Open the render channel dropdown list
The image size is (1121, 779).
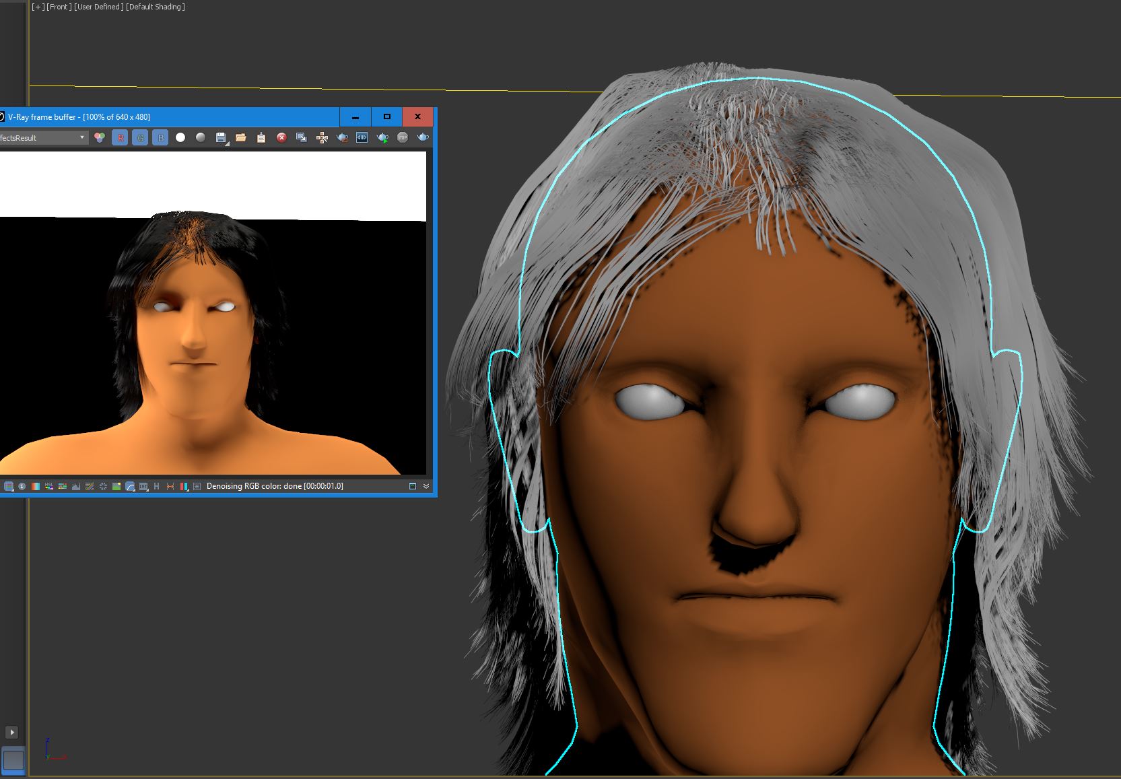82,137
